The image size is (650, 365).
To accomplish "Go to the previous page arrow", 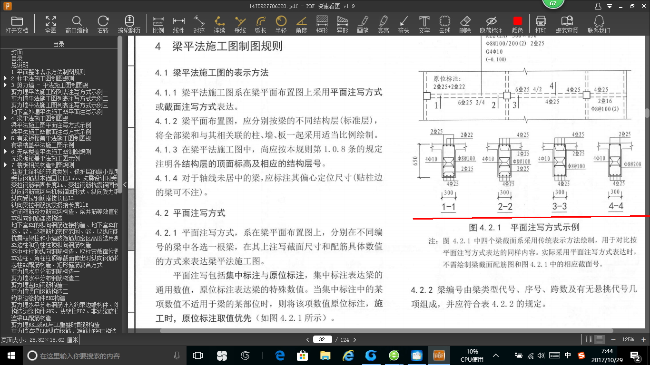I will (x=308, y=340).
